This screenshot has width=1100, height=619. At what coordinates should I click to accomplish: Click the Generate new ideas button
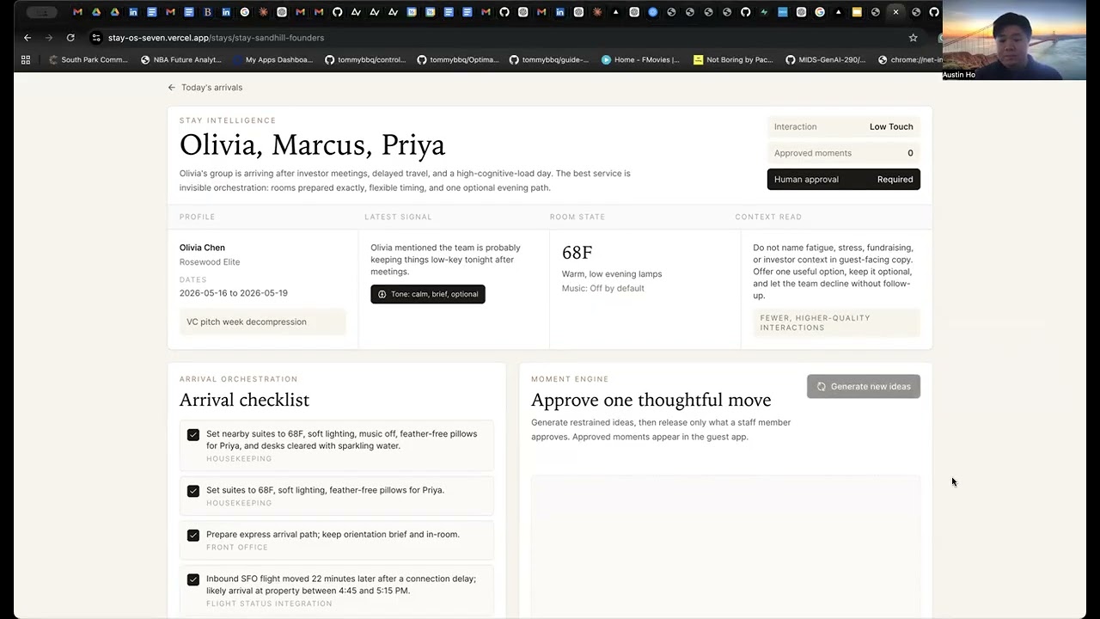click(864, 387)
